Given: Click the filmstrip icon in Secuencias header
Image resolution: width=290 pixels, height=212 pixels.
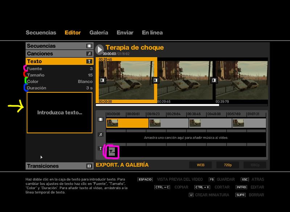Looking at the screenshot, I should coord(89,46).
